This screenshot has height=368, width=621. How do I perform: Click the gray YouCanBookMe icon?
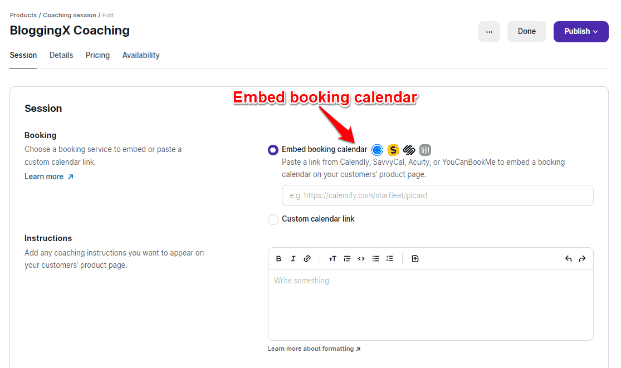[x=425, y=150]
